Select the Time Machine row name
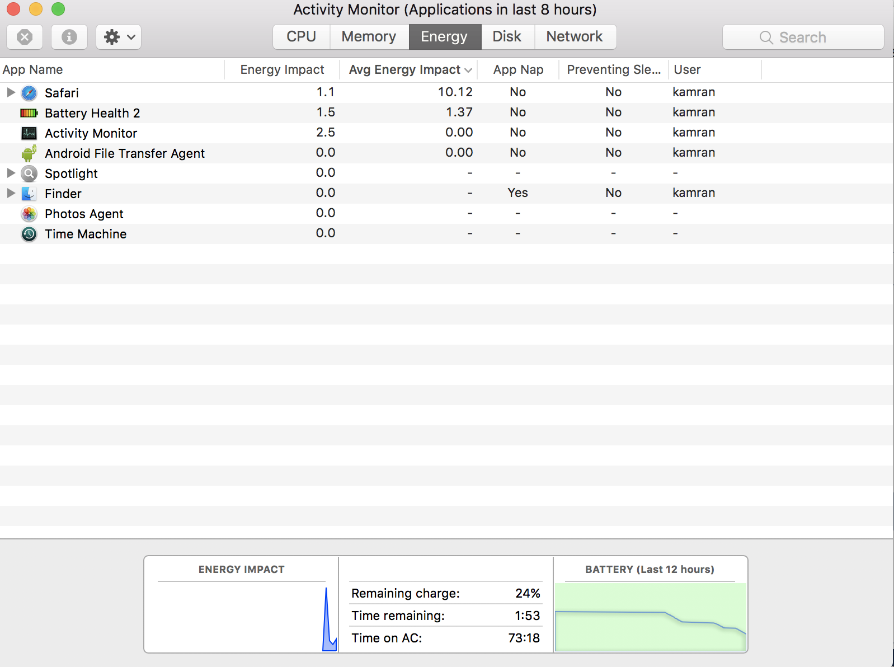The image size is (894, 667). (86, 234)
